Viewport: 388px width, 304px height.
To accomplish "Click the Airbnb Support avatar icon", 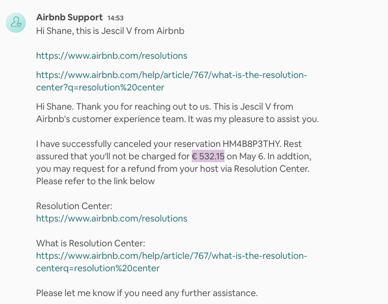I will [x=16, y=22].
